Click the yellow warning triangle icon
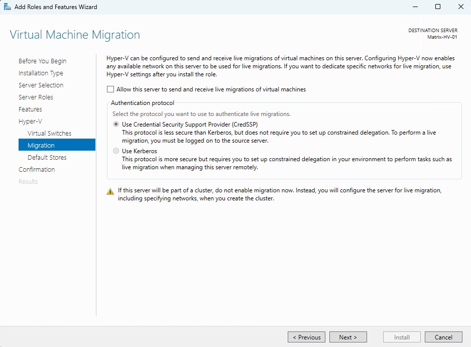471x347 pixels. pos(110,191)
